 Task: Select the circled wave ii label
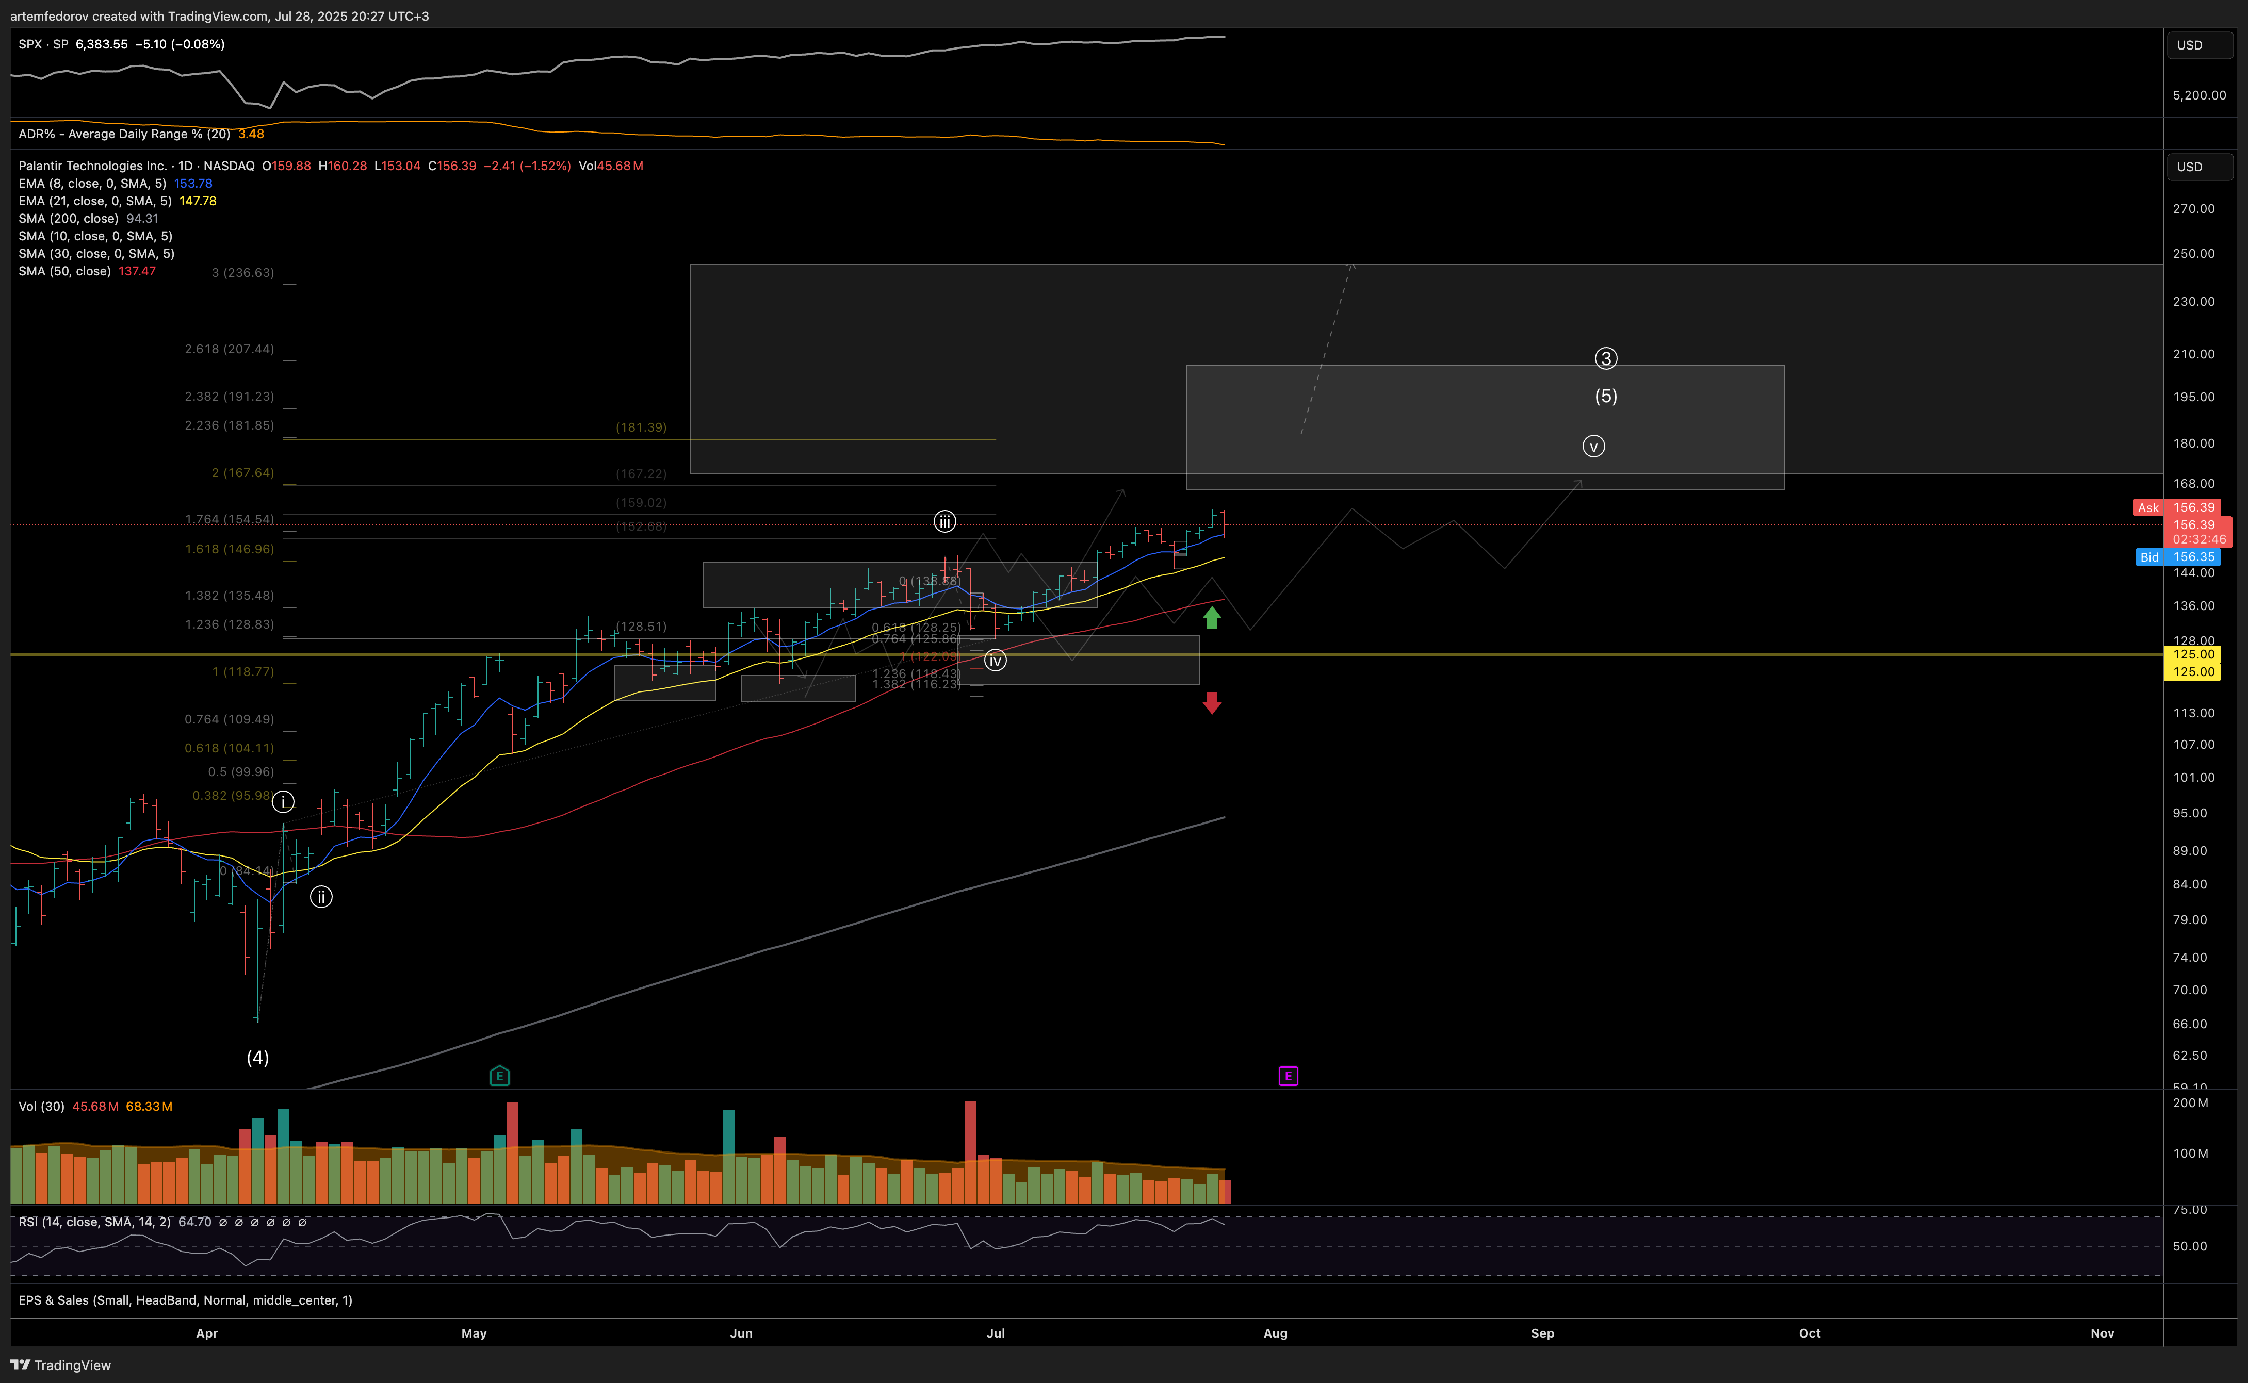tap(321, 896)
